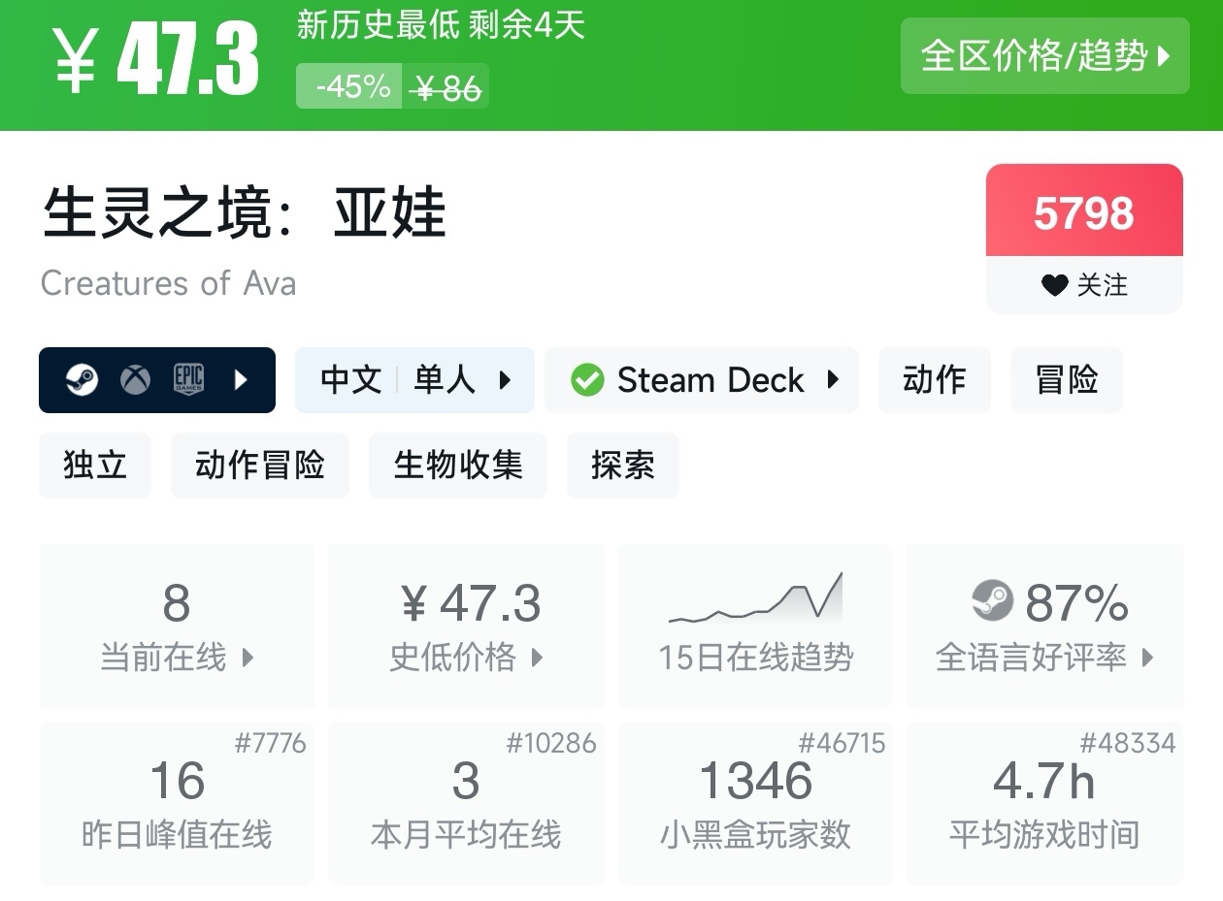The height and width of the screenshot is (901, 1223).
Task: Select the 冒险 genre tag
Action: coord(1066,380)
